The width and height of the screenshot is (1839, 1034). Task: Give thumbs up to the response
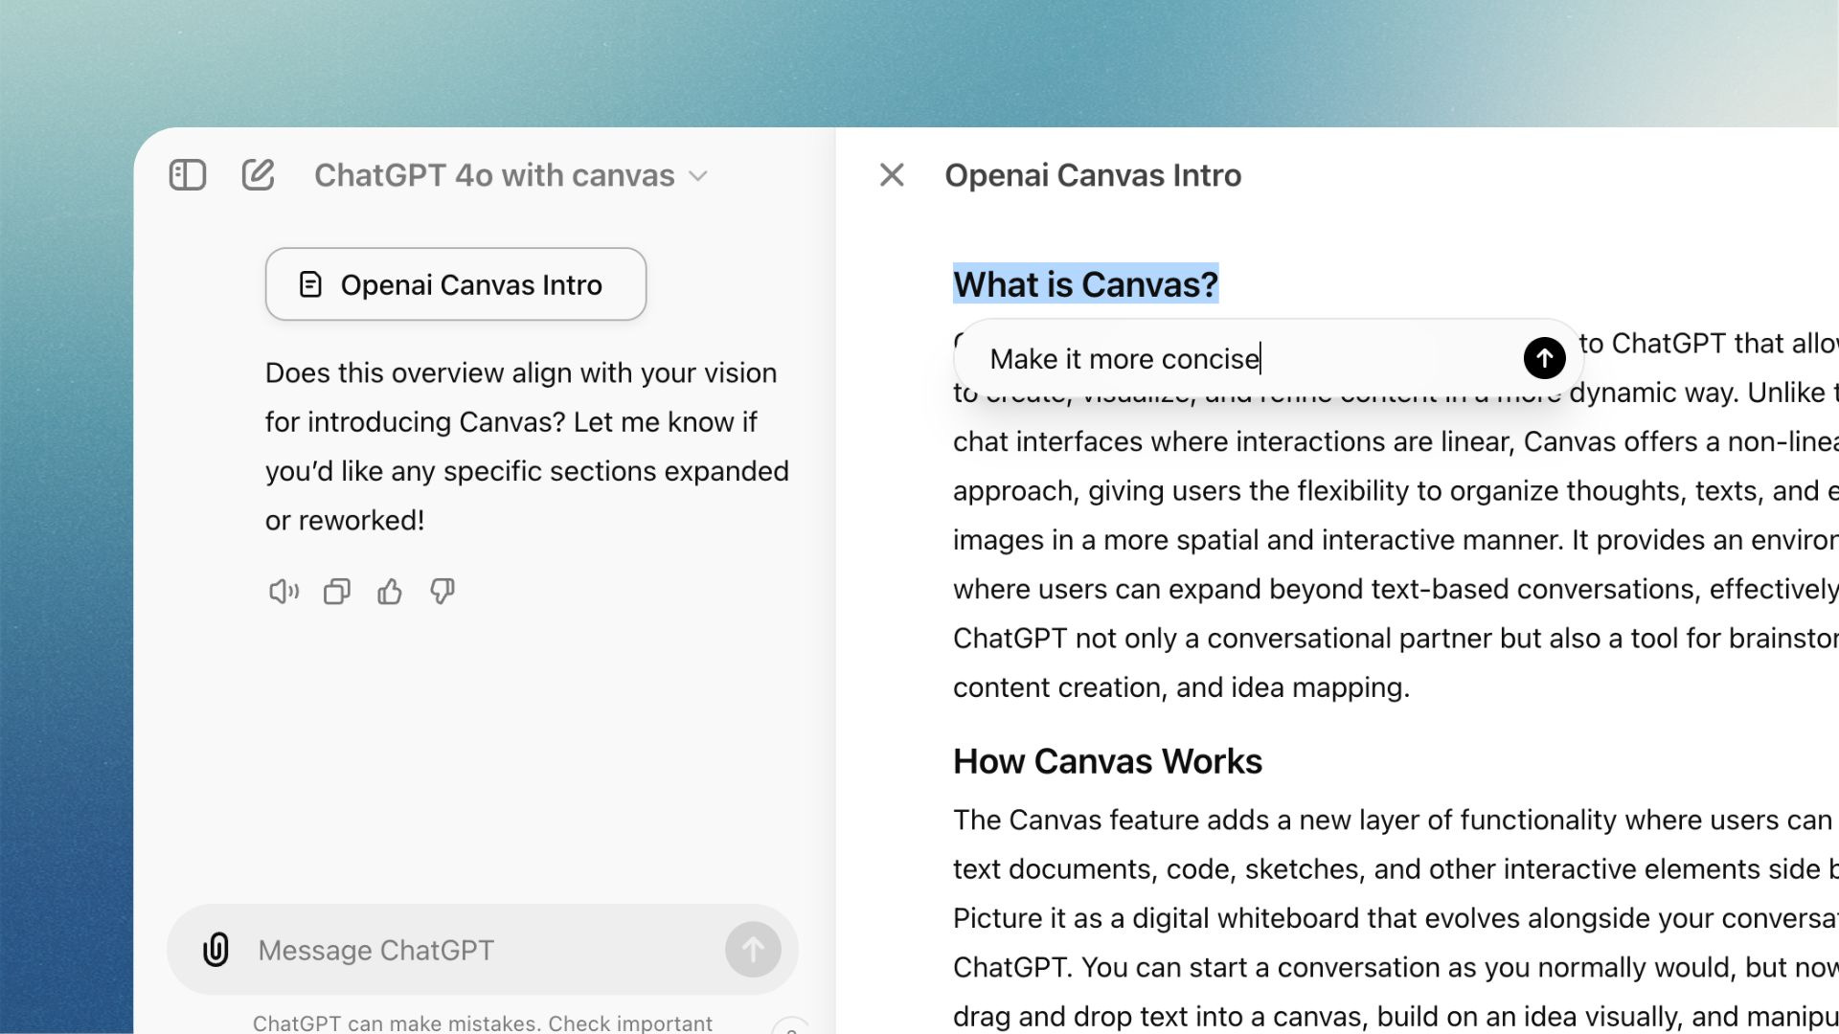click(390, 592)
